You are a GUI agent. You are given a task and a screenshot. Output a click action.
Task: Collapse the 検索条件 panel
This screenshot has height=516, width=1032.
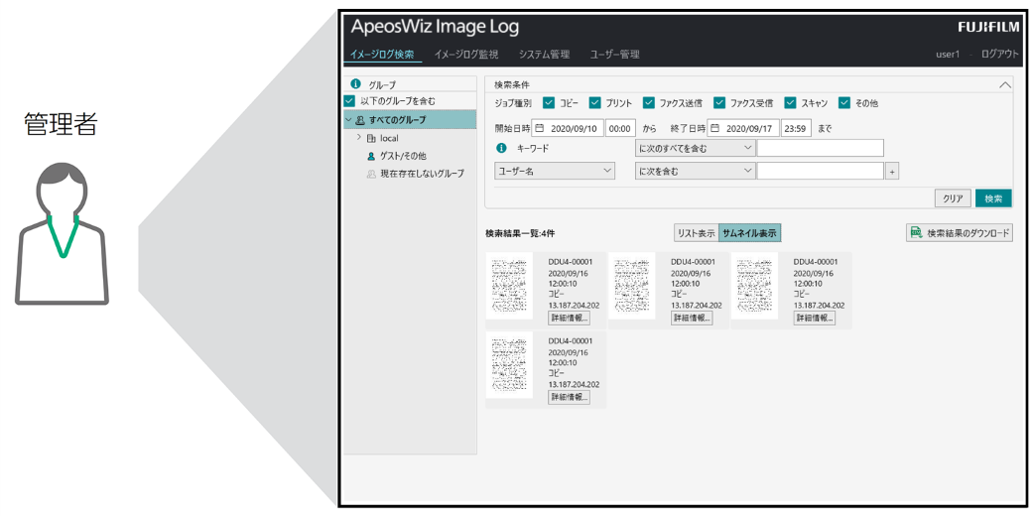1004,85
